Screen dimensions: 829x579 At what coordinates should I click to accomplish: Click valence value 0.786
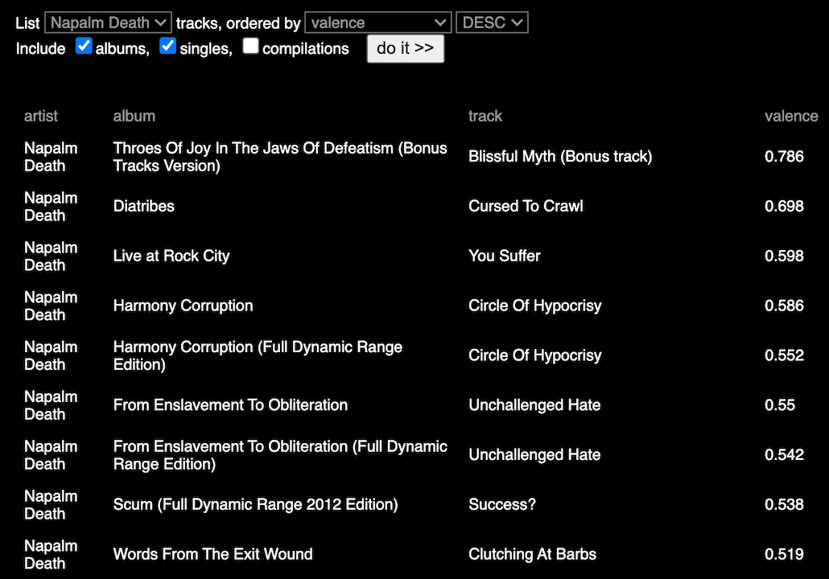click(784, 157)
